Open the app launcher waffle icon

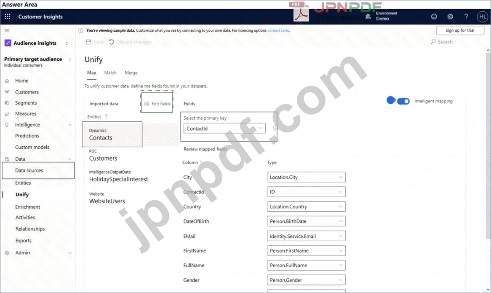tap(7, 16)
